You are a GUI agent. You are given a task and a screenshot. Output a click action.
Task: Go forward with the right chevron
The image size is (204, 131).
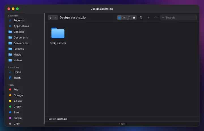click(x=55, y=18)
